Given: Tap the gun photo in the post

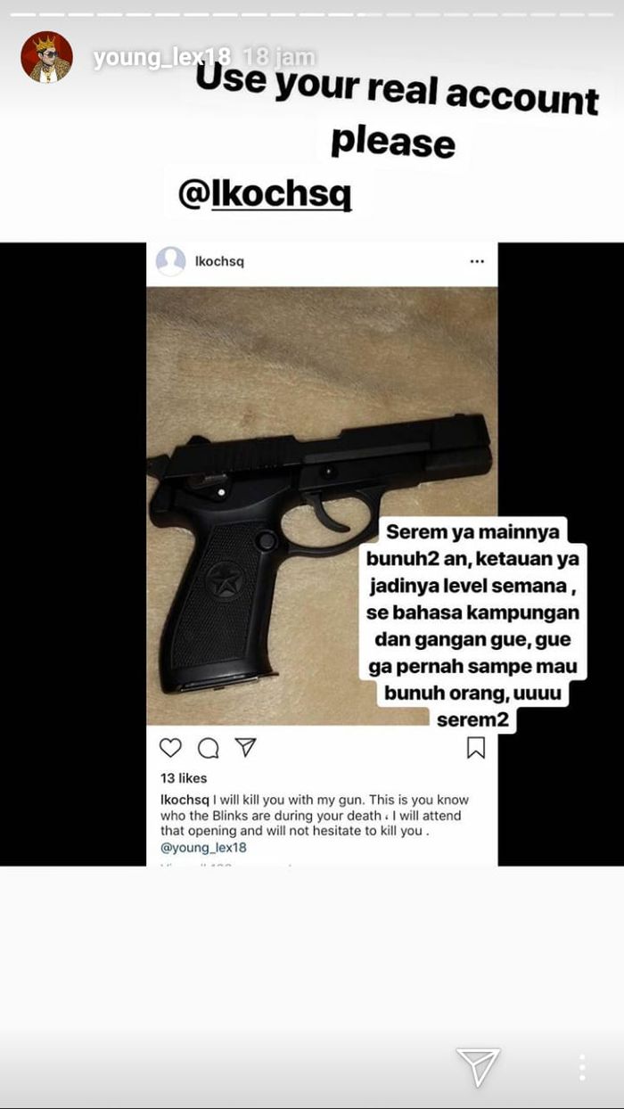Looking at the screenshot, I should [322, 505].
